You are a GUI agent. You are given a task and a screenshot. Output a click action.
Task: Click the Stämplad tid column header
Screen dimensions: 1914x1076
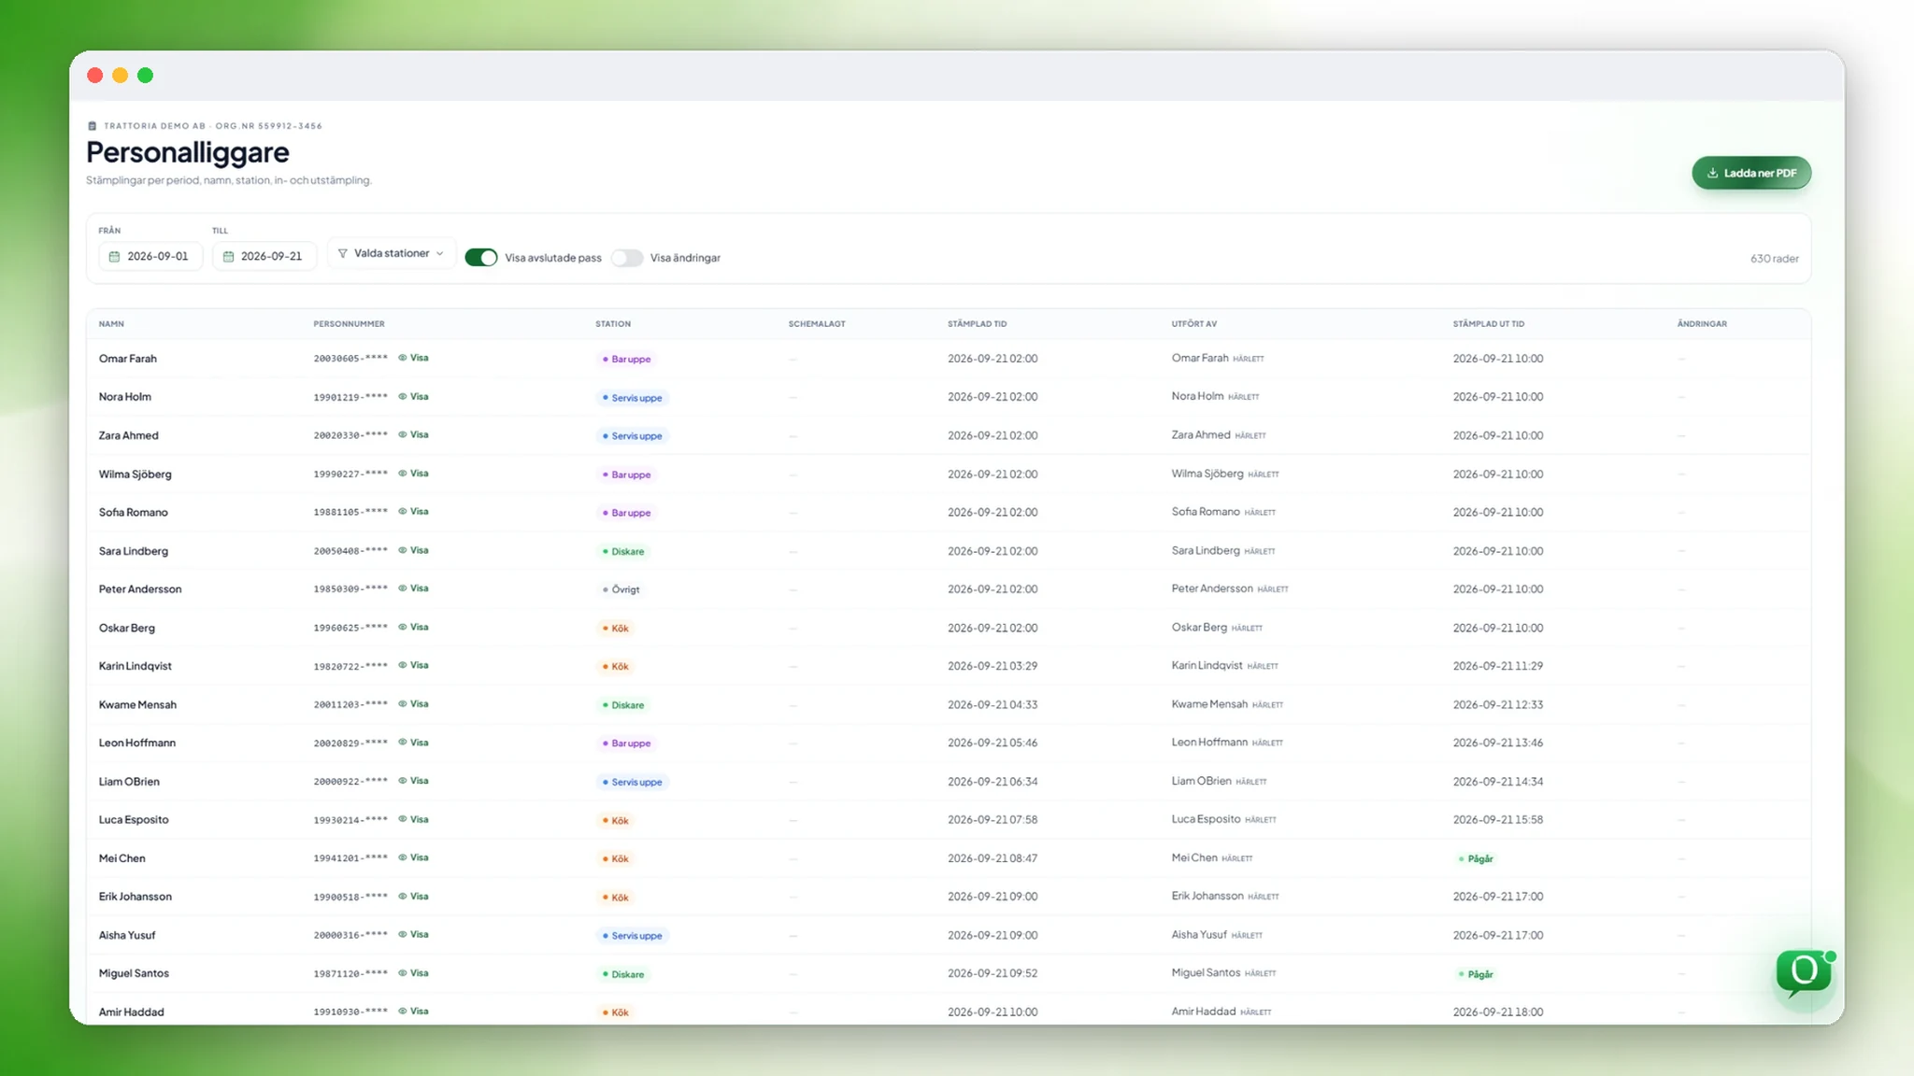[978, 324]
